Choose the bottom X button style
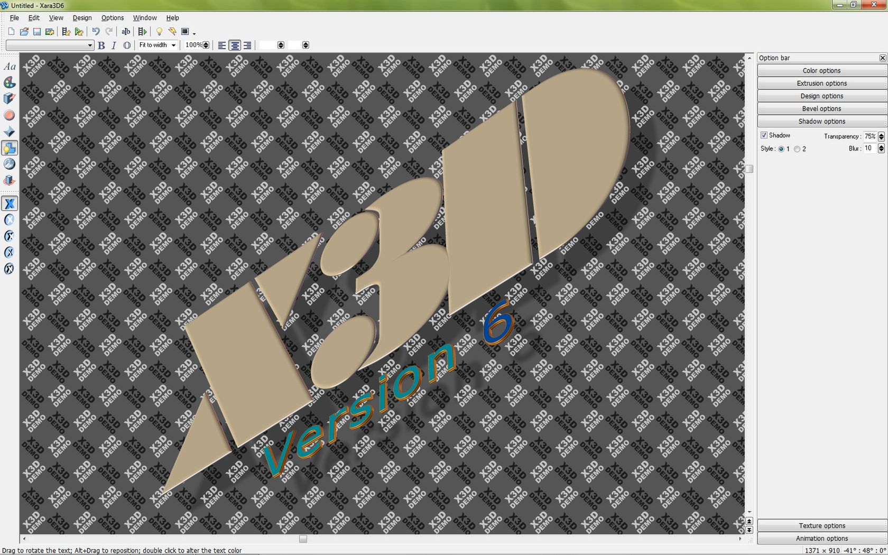The height and width of the screenshot is (555, 888). tap(10, 269)
